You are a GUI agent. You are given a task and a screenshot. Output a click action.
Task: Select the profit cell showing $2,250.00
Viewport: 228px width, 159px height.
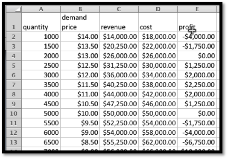[197, 84]
